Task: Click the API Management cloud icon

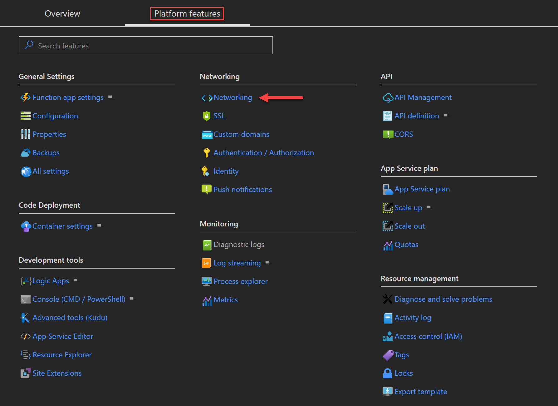Action: (x=388, y=98)
